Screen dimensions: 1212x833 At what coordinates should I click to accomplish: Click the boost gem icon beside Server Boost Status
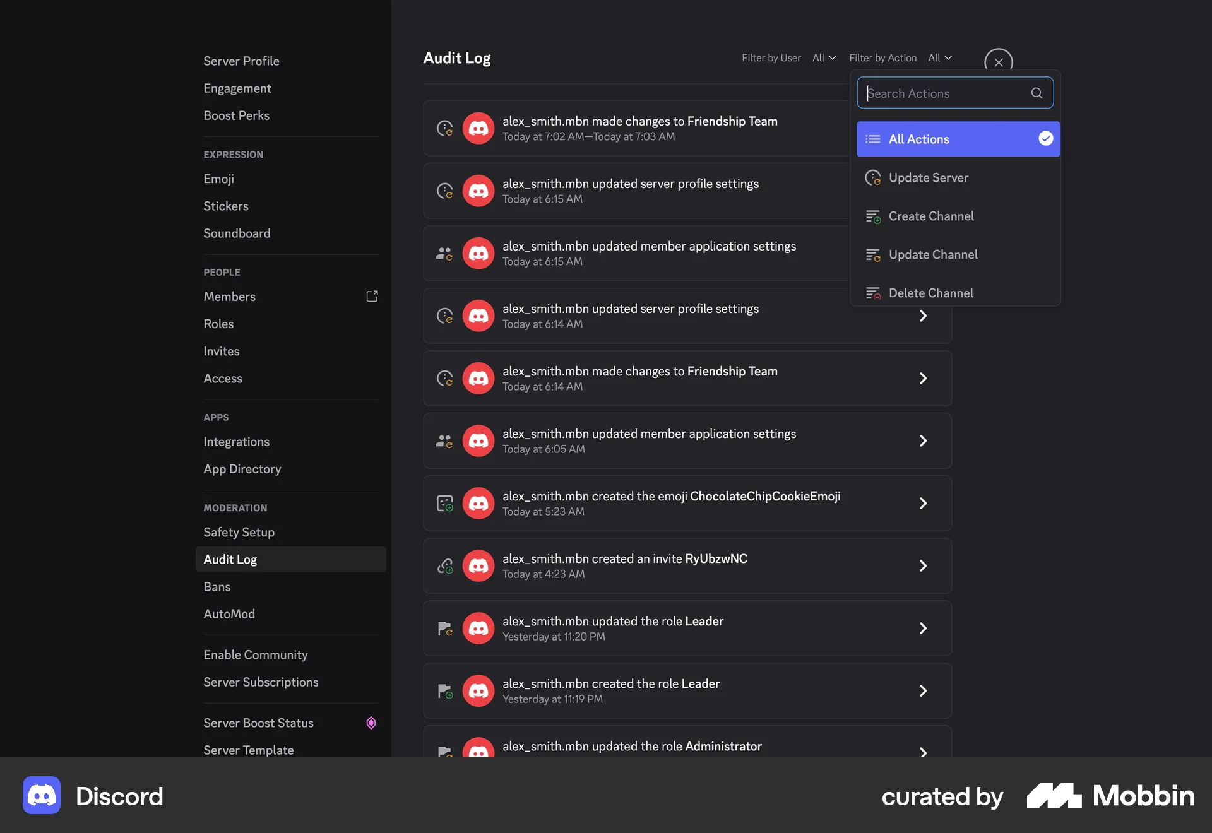(x=371, y=723)
